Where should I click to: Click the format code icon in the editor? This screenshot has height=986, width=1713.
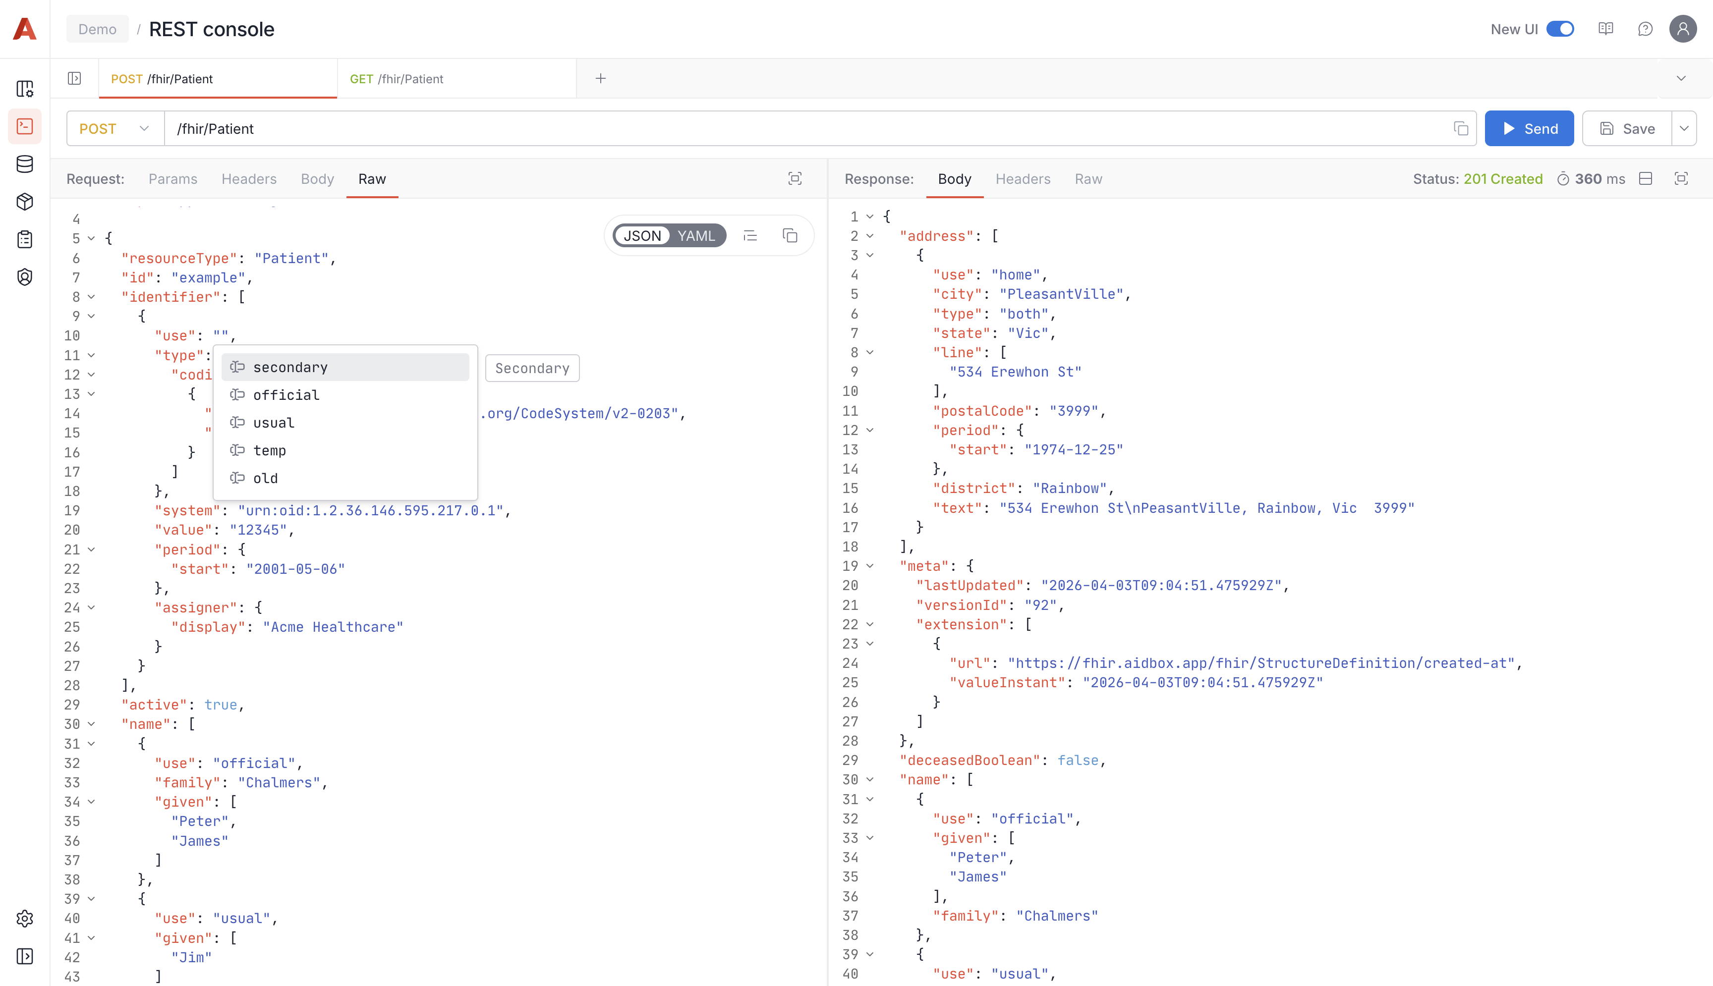pos(750,236)
